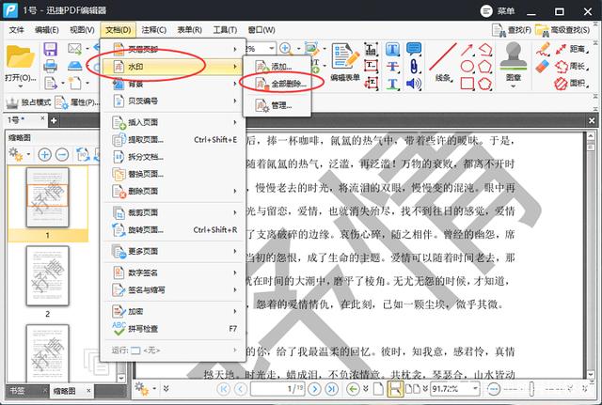The height and width of the screenshot is (405, 602).
Task: Zoom in thumbnails with plus icon
Action: (x=44, y=154)
